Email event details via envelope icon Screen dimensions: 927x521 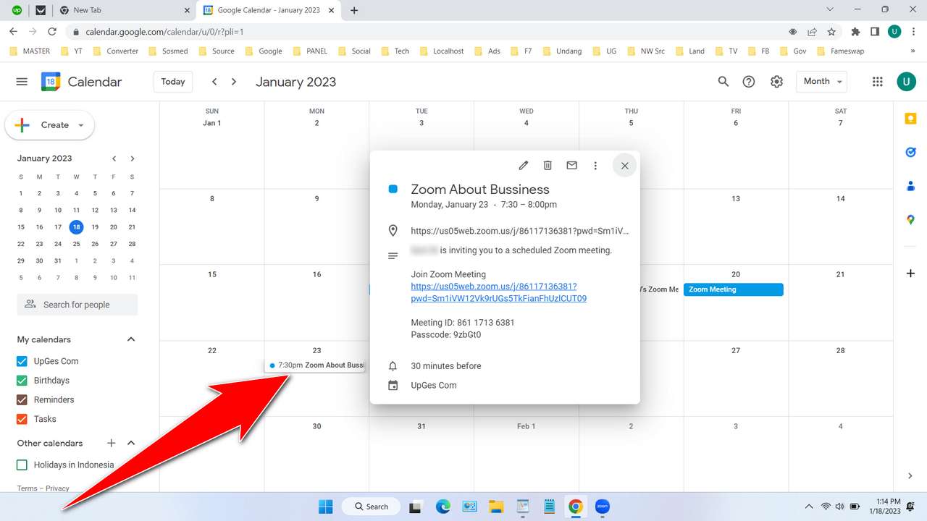pos(571,166)
